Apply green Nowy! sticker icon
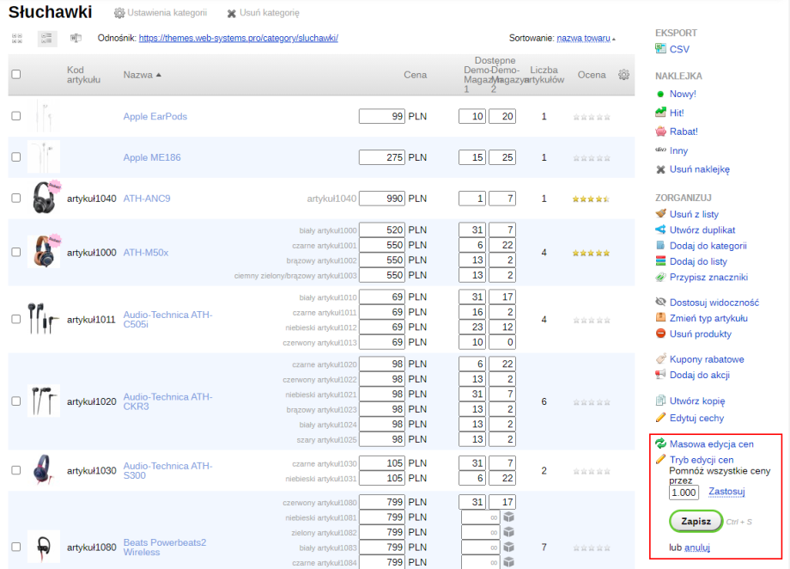 [x=660, y=95]
